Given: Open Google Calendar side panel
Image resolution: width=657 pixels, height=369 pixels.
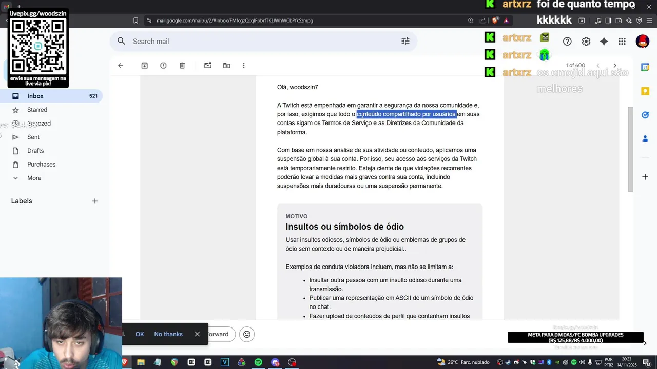Looking at the screenshot, I should [x=645, y=67].
